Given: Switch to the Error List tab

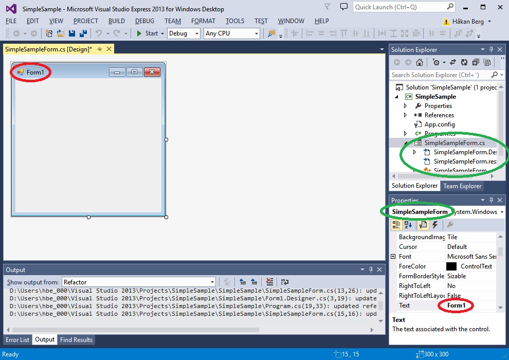Looking at the screenshot, I should pos(17,339).
